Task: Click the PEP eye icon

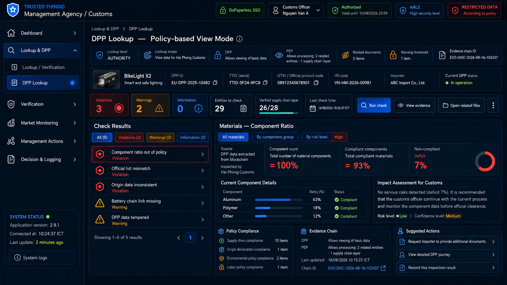Action: pyautogui.click(x=279, y=55)
